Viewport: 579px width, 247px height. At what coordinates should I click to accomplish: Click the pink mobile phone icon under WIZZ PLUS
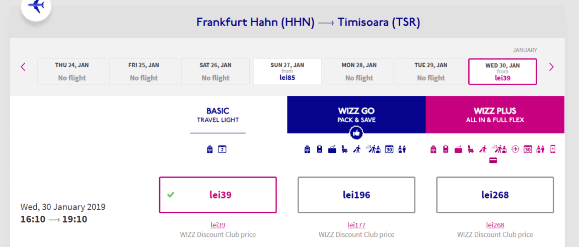(553, 149)
